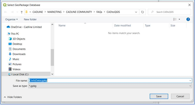Refresh the CADtoQGIS folder view
The width and height of the screenshot is (195, 105).
[142, 12]
